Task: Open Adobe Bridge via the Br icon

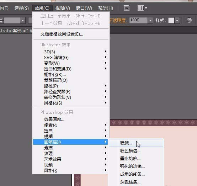Action: point(127,8)
